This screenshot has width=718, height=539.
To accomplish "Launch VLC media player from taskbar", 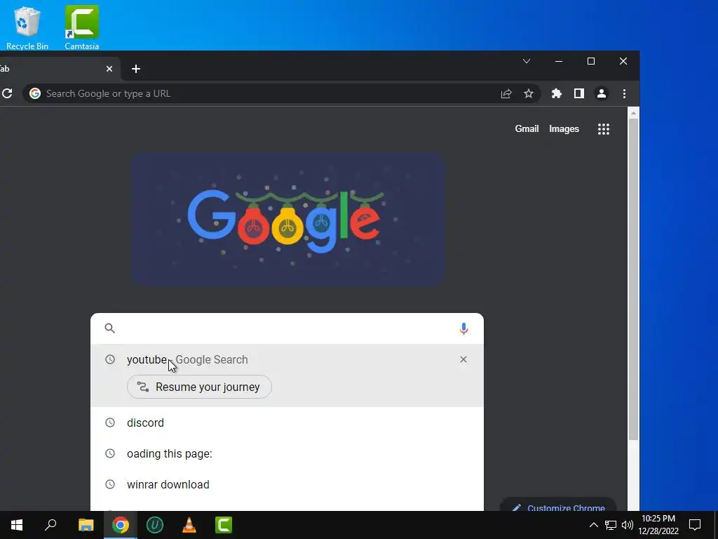I will click(189, 525).
